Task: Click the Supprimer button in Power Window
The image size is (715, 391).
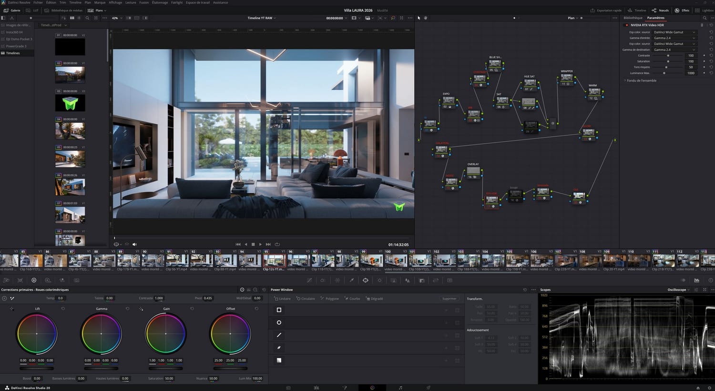Action: 449,299
